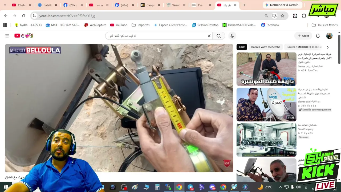This screenshot has height=192, width=341.
Task: Open the Importés bookmarks folder
Action: (141, 25)
